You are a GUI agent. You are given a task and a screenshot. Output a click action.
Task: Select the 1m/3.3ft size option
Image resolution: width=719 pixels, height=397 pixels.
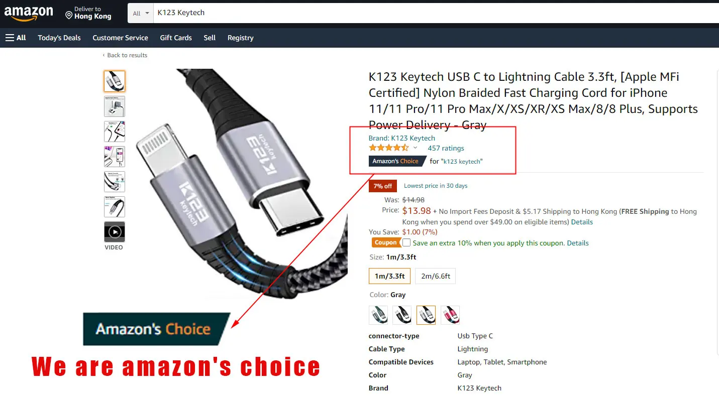point(389,277)
